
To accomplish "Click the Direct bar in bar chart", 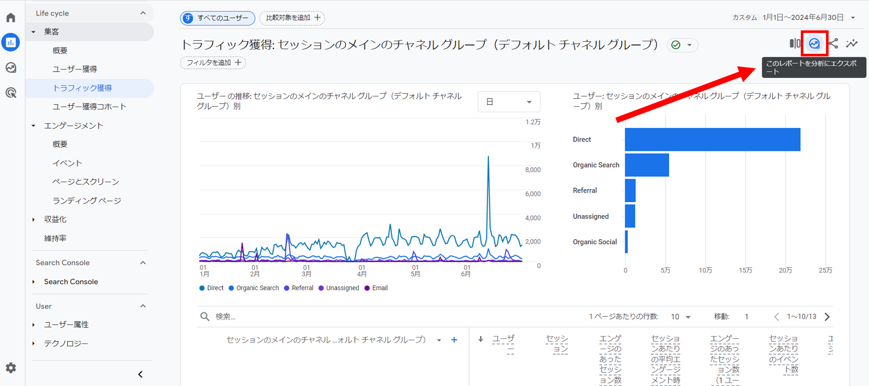I will (712, 140).
